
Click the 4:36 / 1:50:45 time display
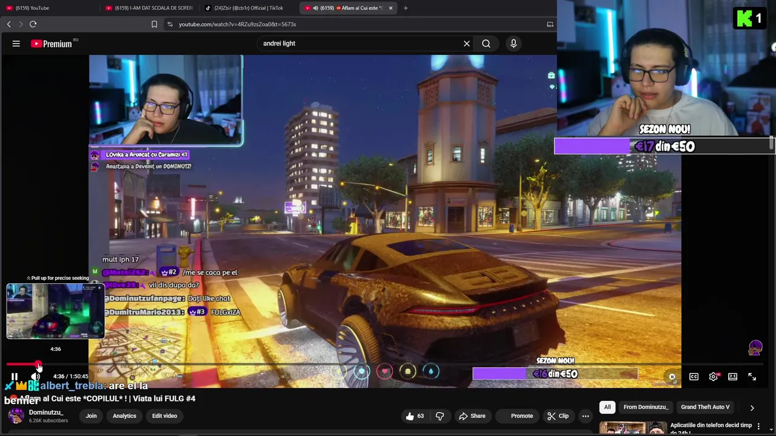(70, 377)
